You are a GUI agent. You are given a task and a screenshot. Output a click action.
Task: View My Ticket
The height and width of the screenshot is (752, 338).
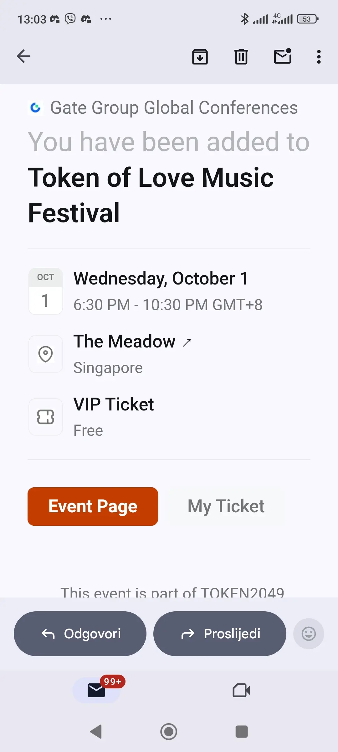226,506
